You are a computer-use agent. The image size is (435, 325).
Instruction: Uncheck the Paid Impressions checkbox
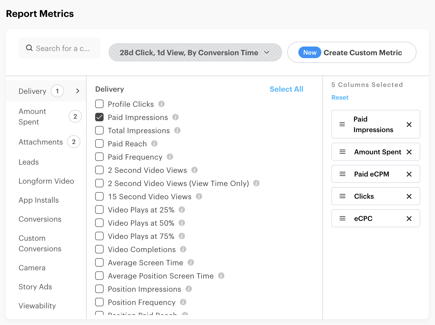[99, 117]
